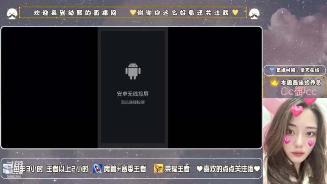Viewport: 327px width, 184px height.
Task: Click the 直播时间：全天在线 label
Action: point(298,70)
